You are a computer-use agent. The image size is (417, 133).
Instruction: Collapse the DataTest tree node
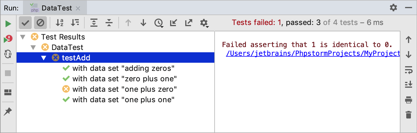(x=33, y=47)
